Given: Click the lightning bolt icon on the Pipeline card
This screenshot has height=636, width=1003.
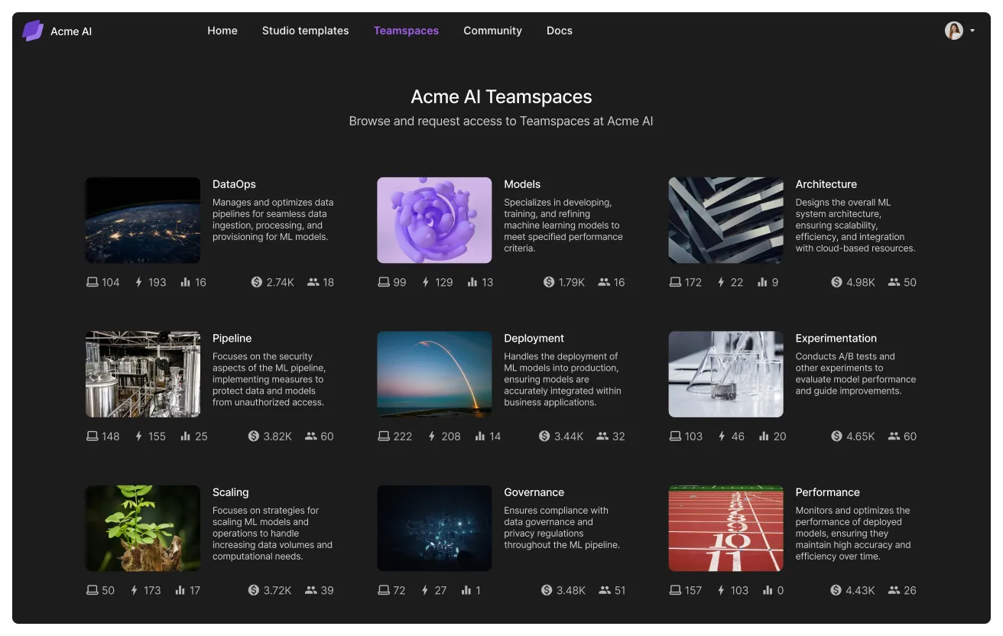Looking at the screenshot, I should click(139, 436).
